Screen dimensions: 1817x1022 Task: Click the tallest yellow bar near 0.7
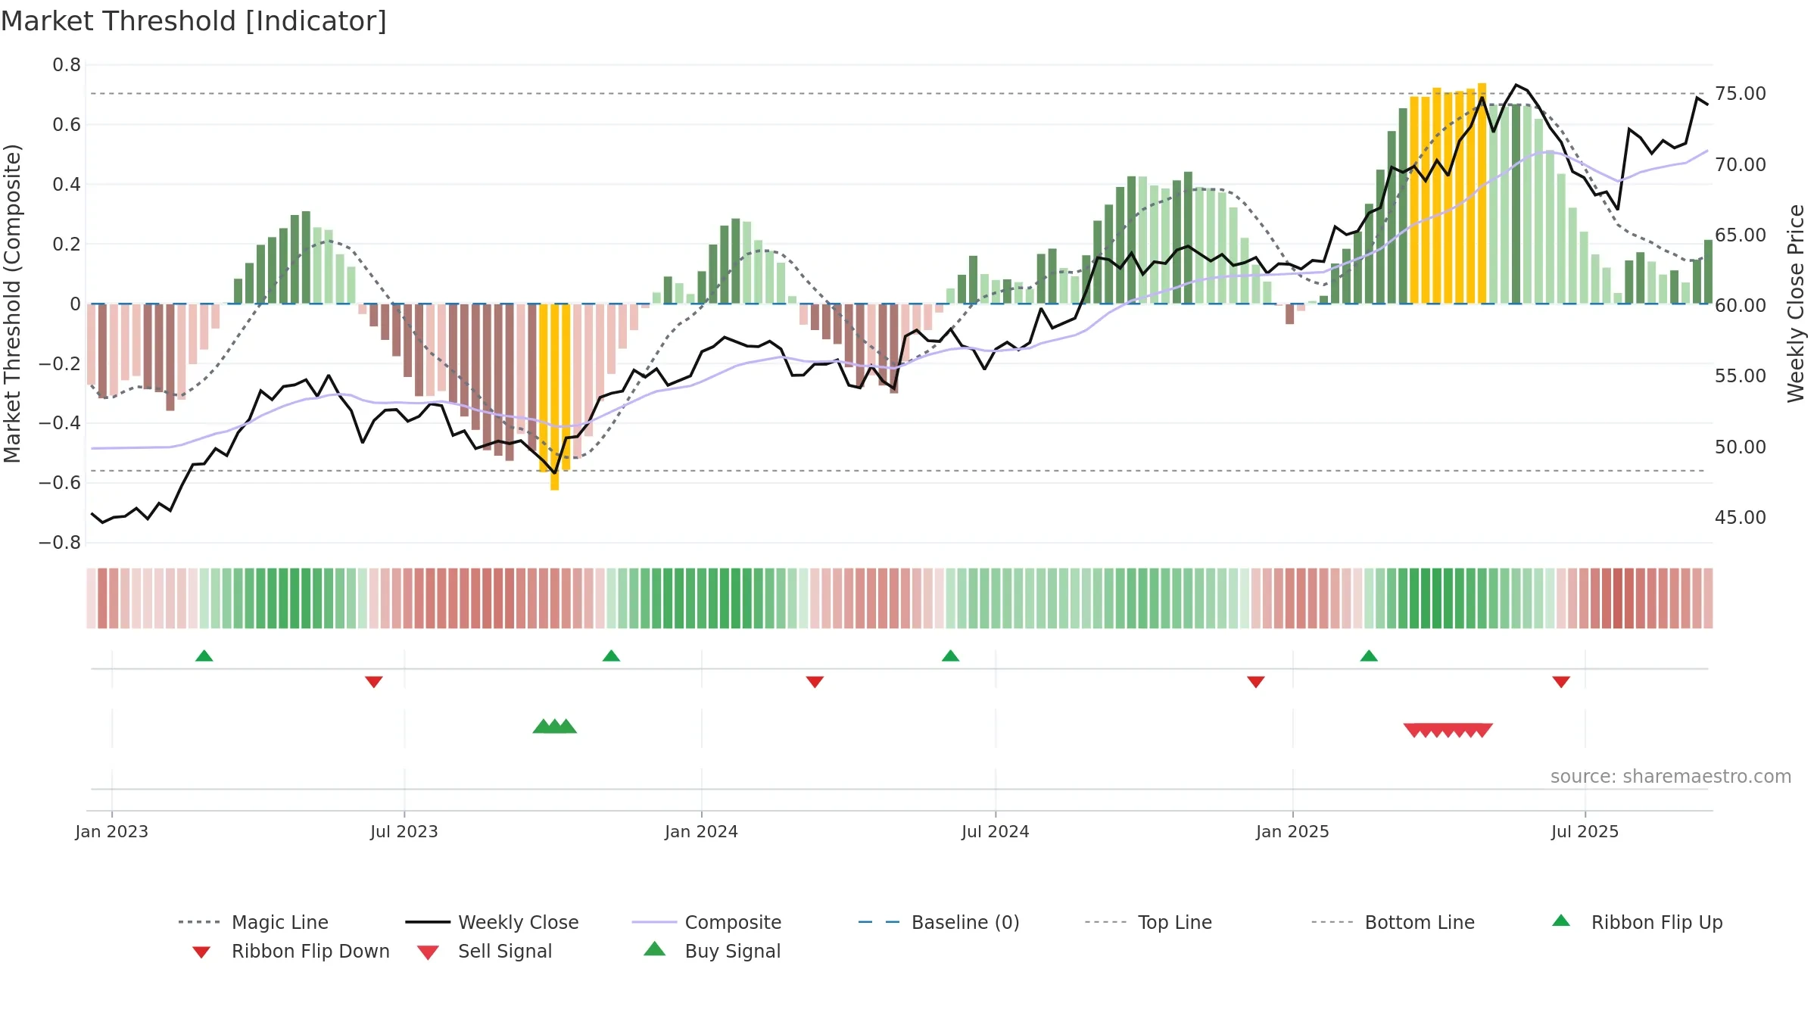1482,193
